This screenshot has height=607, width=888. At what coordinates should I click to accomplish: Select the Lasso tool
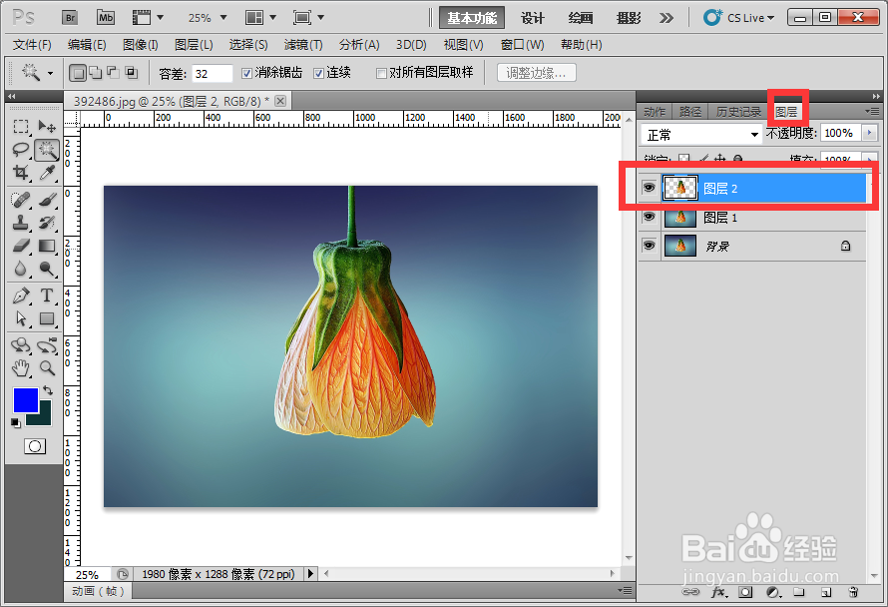[x=21, y=150]
